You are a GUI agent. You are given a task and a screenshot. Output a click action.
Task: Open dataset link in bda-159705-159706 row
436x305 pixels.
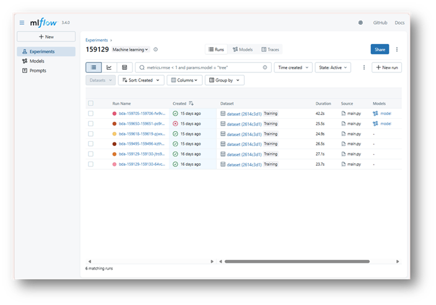coord(244,114)
